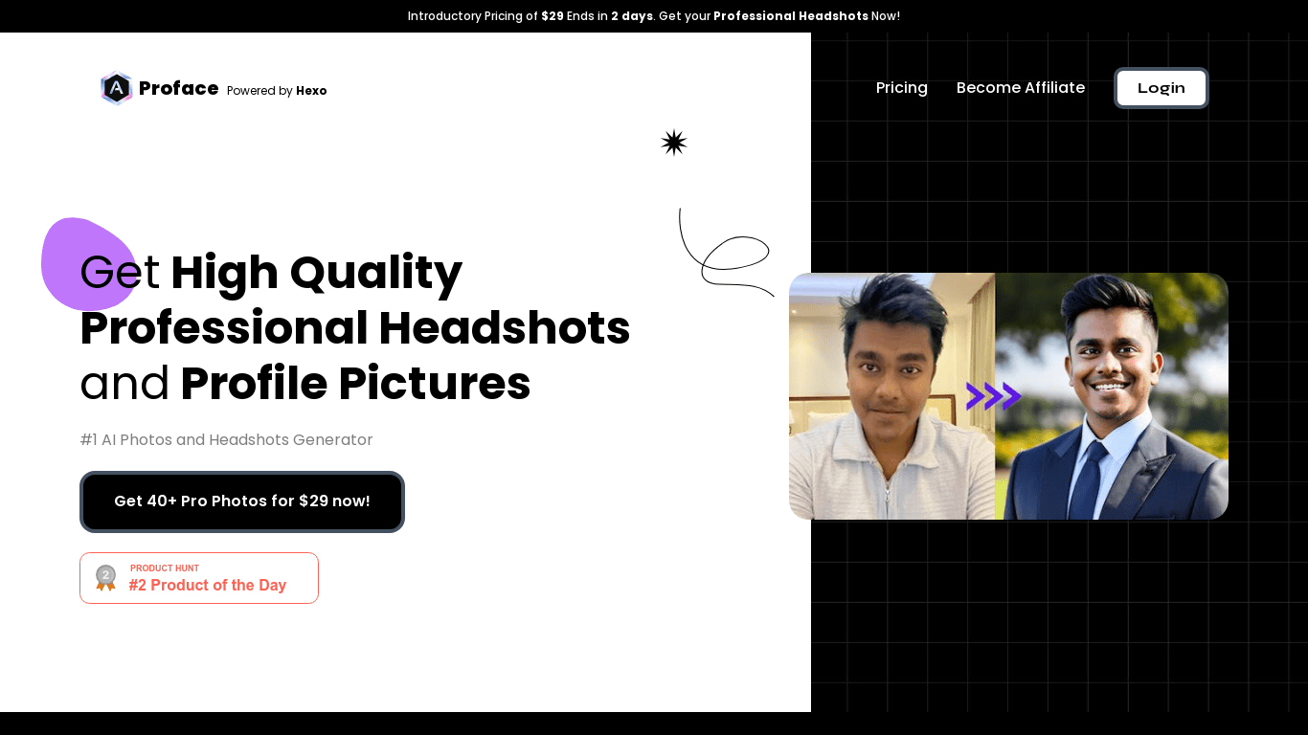Select the casual 'before' selfie photo

tap(891, 396)
